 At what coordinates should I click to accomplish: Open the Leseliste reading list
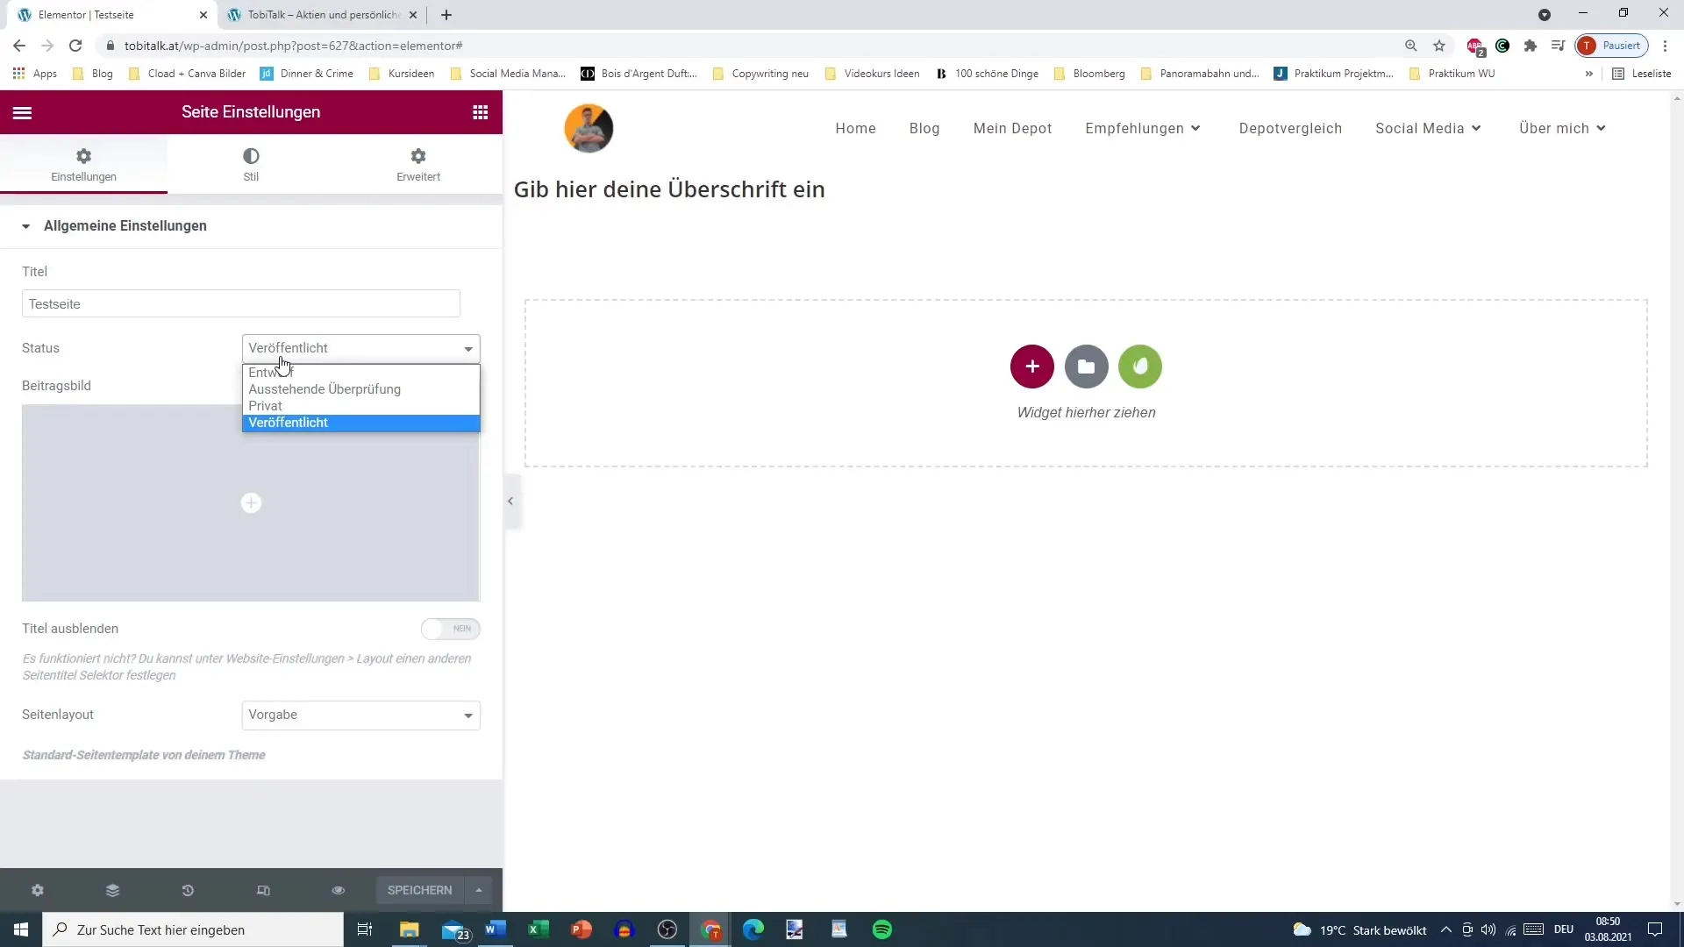click(1642, 74)
